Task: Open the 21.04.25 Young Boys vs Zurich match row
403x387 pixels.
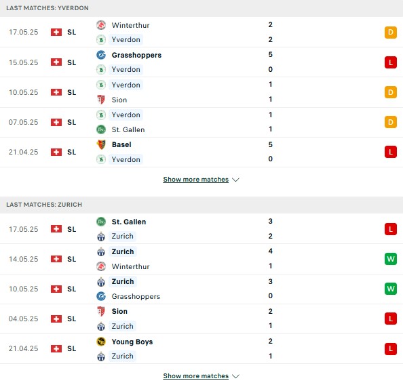Action: point(201,349)
